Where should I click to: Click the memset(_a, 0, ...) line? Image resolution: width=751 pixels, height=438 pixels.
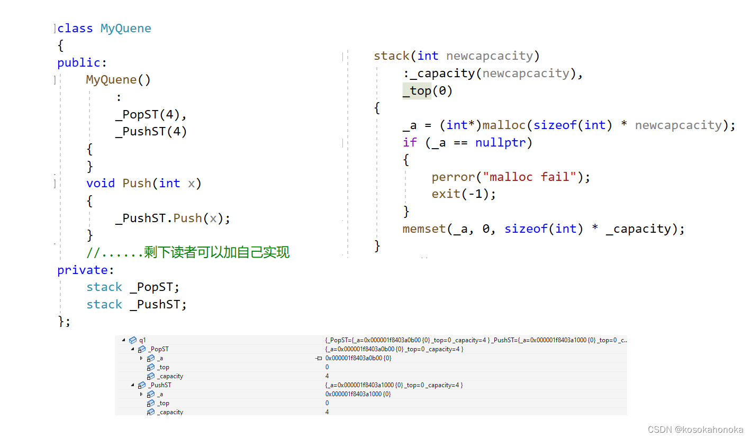tap(544, 229)
